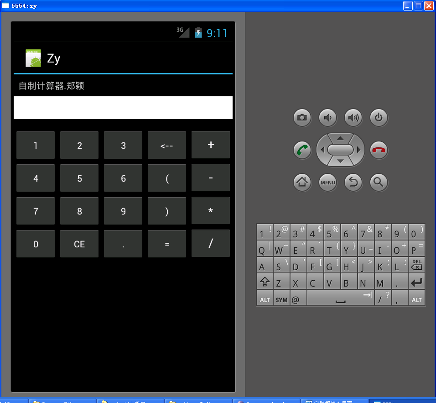This screenshot has width=436, height=403.
Task: Click the emulator camera button
Action: (x=302, y=118)
